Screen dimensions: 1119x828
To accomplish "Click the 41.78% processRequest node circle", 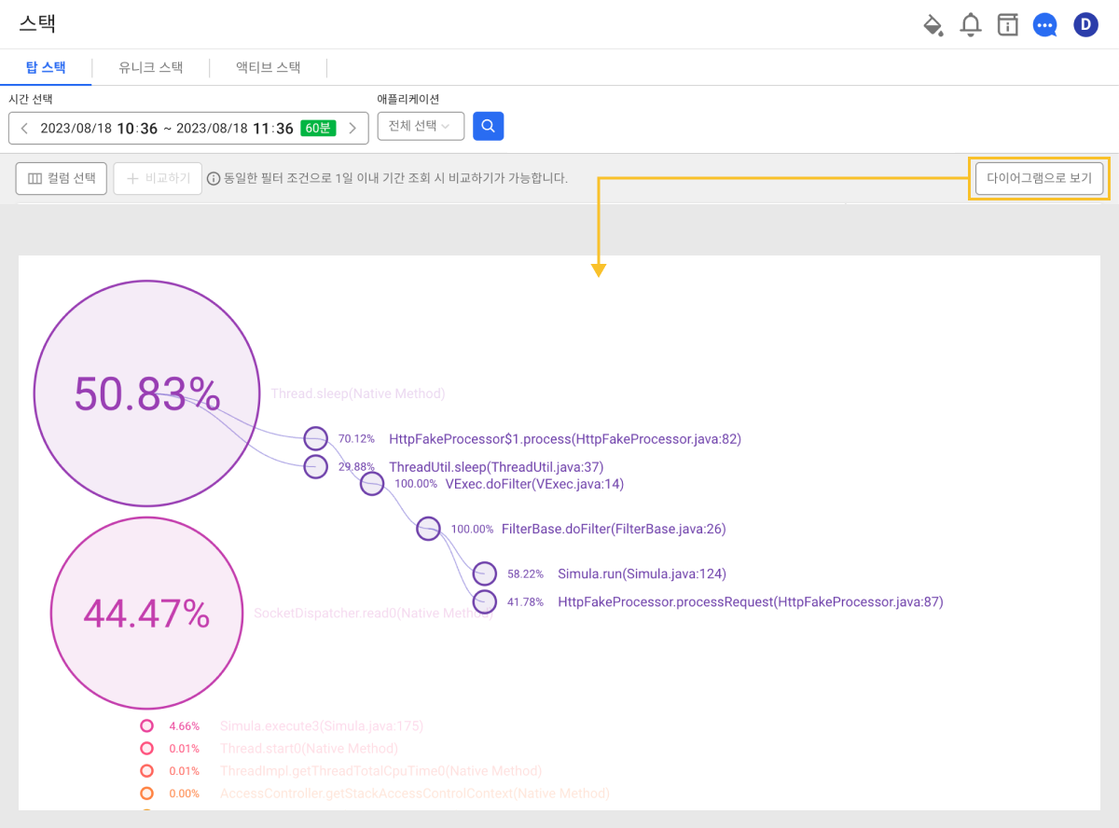I will pos(485,601).
